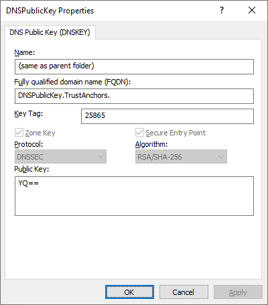This screenshot has width=268, height=305.
Task: Click the Fully qualified domain name field
Action: click(134, 96)
